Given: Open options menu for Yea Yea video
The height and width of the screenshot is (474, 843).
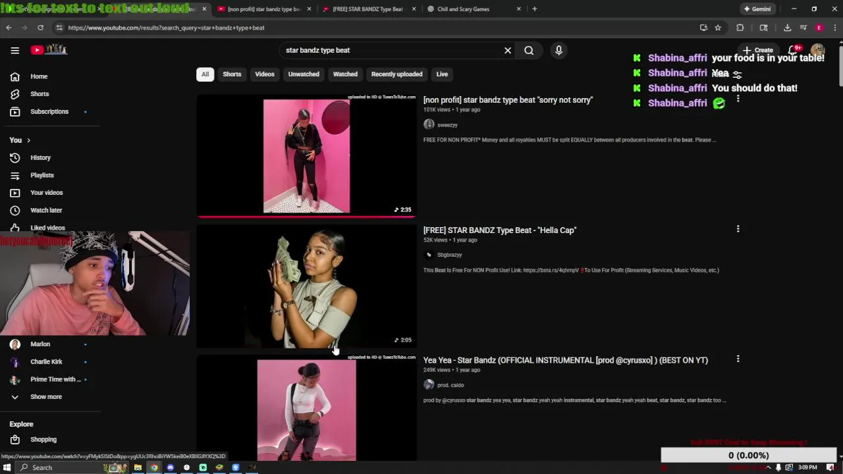Looking at the screenshot, I should (x=738, y=359).
